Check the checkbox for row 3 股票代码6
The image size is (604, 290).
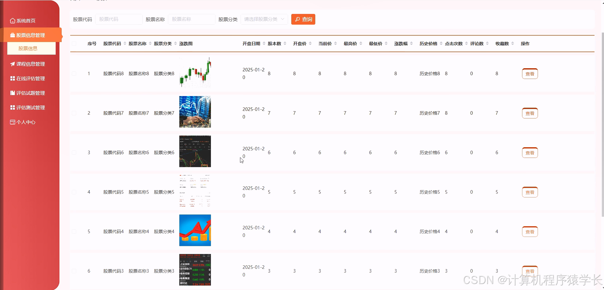pyautogui.click(x=74, y=153)
